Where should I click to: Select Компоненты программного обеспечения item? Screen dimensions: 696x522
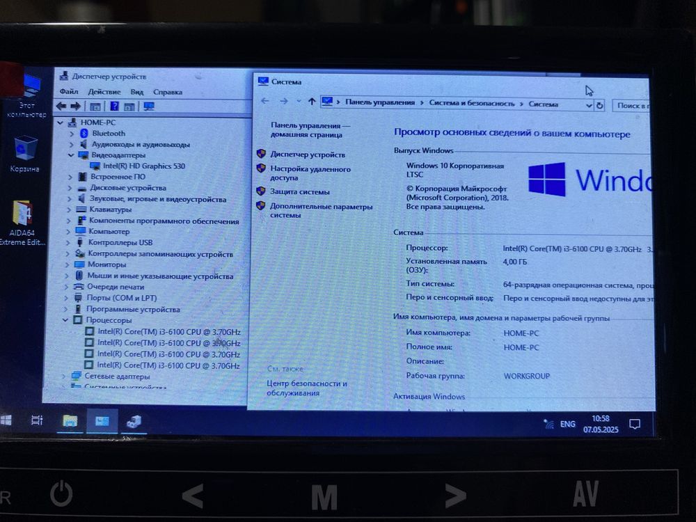(x=164, y=221)
